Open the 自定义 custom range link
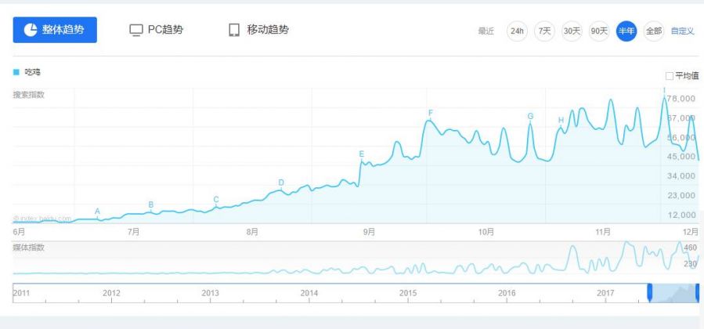This screenshot has width=704, height=329. tap(682, 31)
